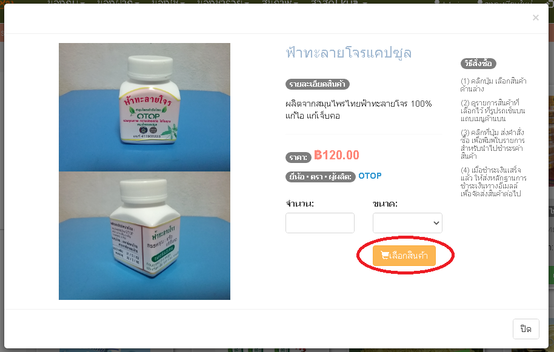Click the จำนวน field label

tap(299, 204)
